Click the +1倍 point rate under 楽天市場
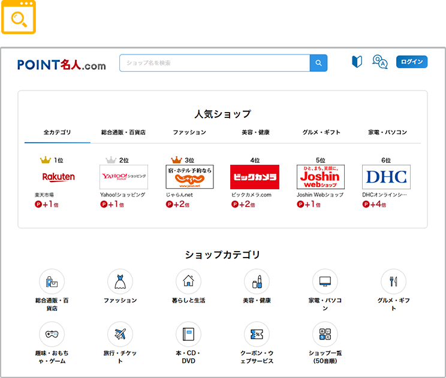This screenshot has height=378, width=446. click(47, 204)
